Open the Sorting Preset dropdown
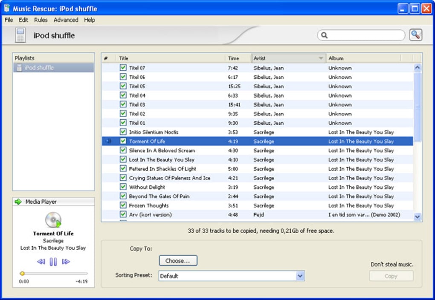Viewport: 435px width, 300px height. (x=300, y=276)
